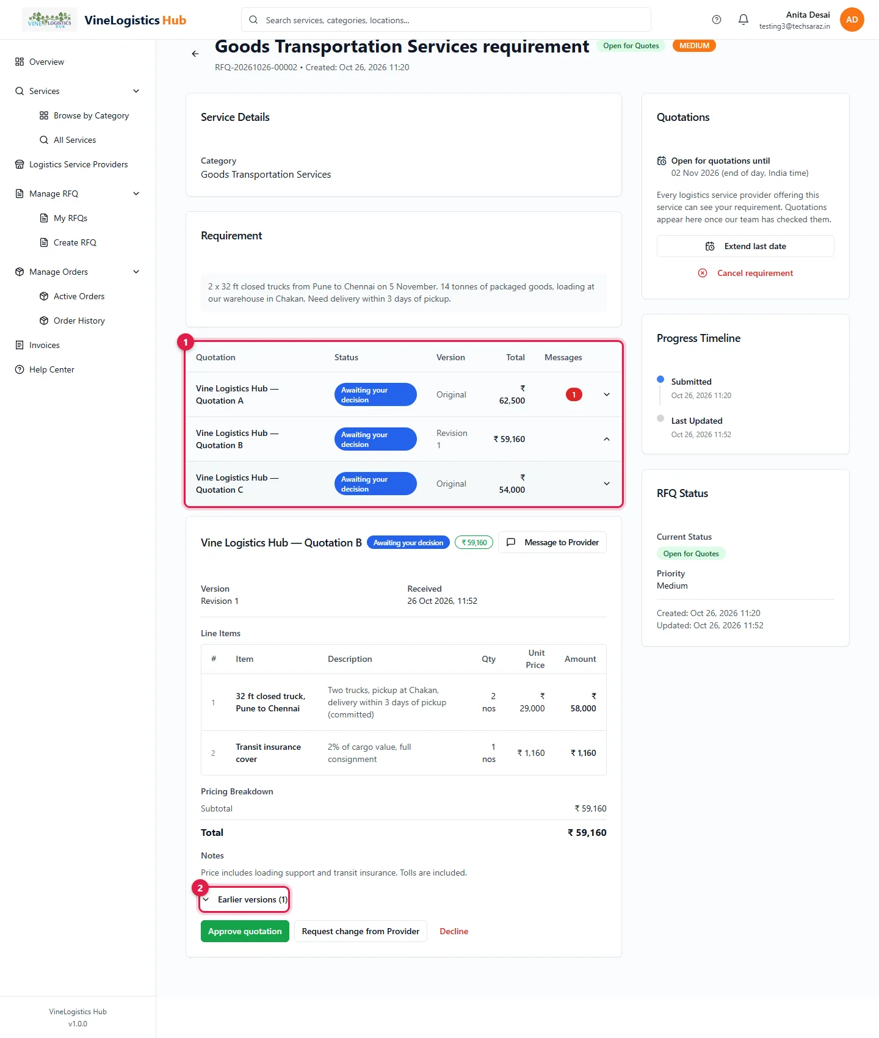The image size is (879, 1038).
Task: Click the VineLogistics Hub logo
Action: coord(49,20)
